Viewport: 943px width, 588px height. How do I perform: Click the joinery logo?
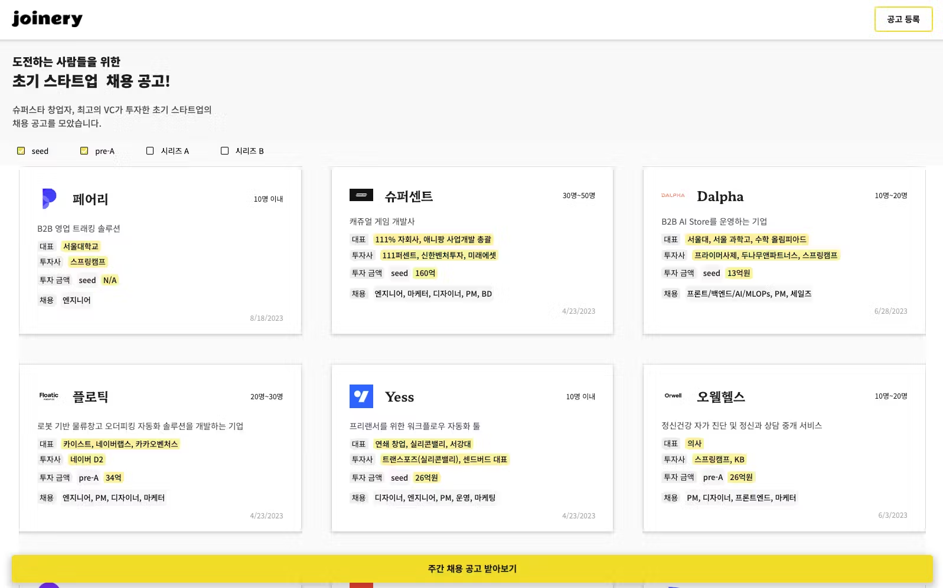coord(47,19)
